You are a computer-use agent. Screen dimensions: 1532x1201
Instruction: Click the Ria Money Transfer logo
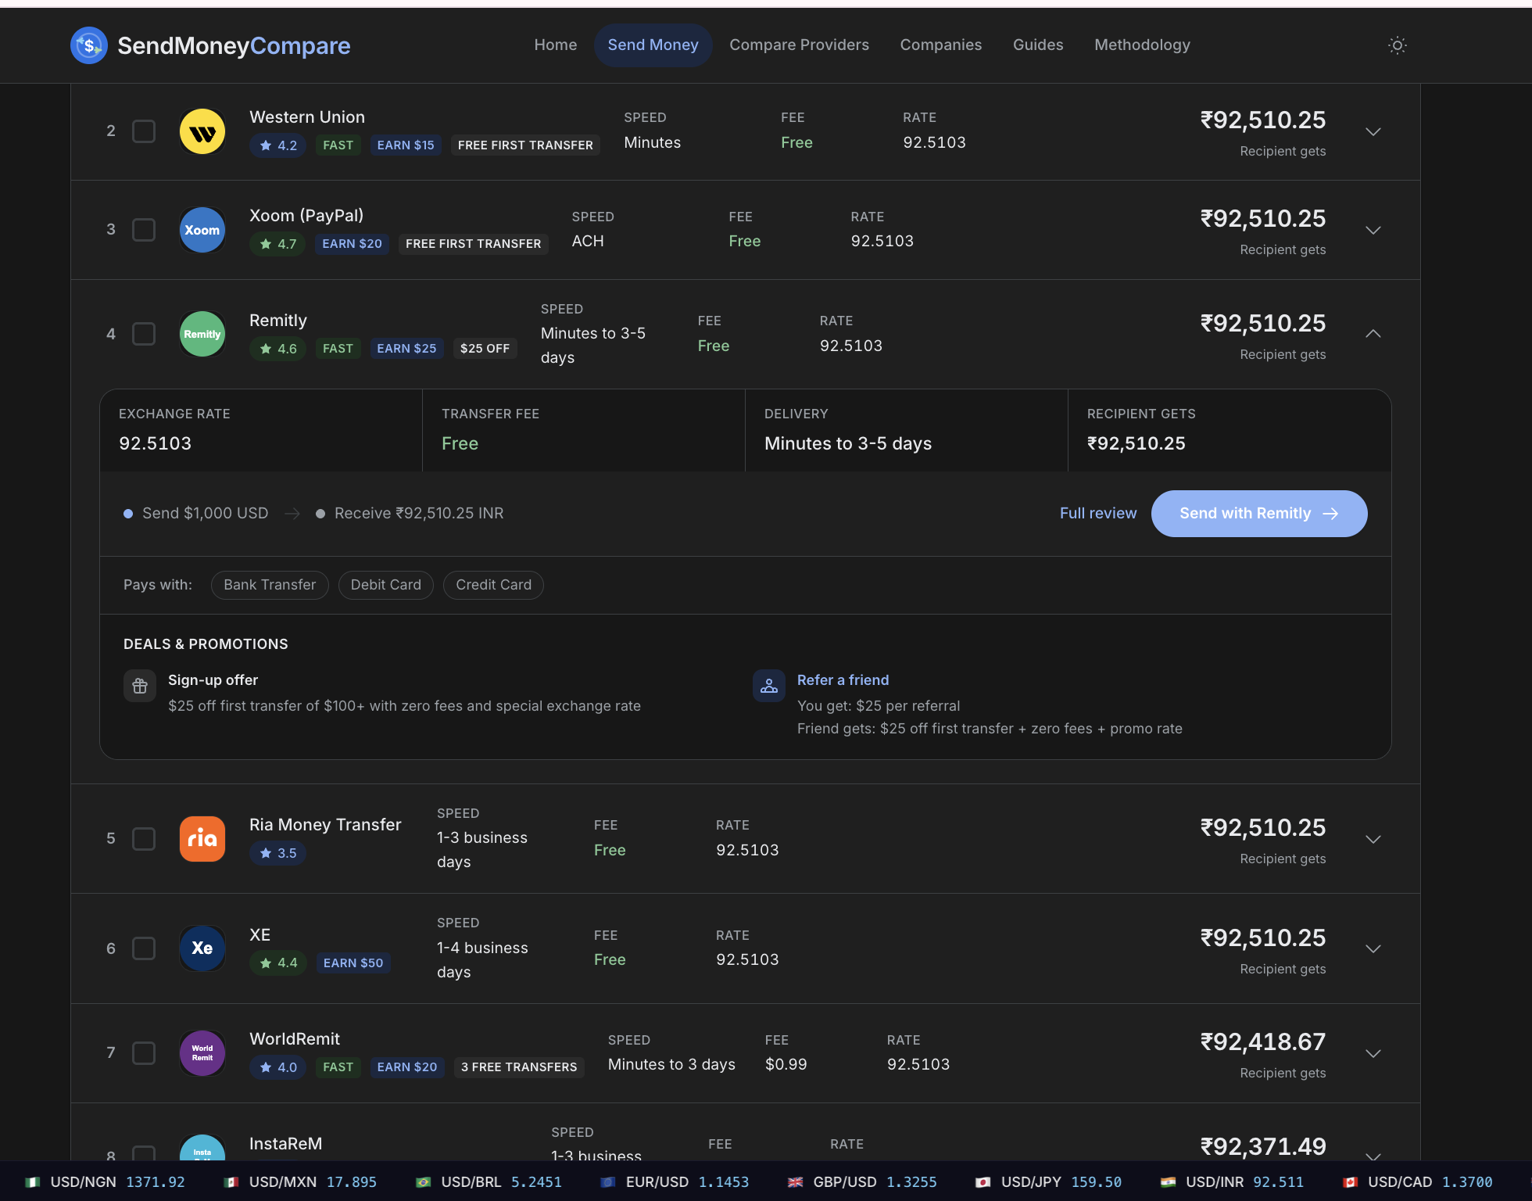click(202, 838)
